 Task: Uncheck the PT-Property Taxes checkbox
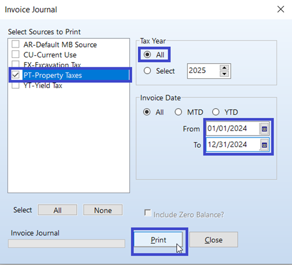coord(16,75)
